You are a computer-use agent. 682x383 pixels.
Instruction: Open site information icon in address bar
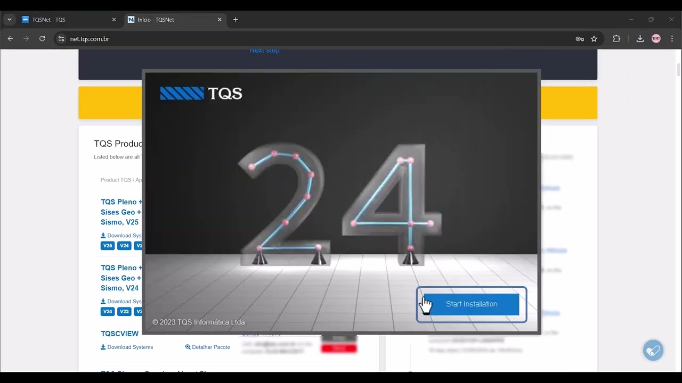coord(61,39)
